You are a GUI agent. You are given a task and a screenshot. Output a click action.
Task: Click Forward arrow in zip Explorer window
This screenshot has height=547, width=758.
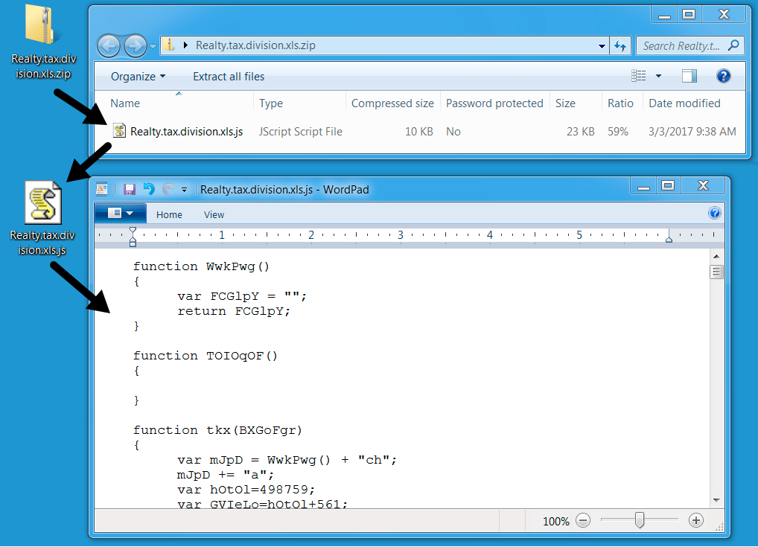tap(135, 46)
